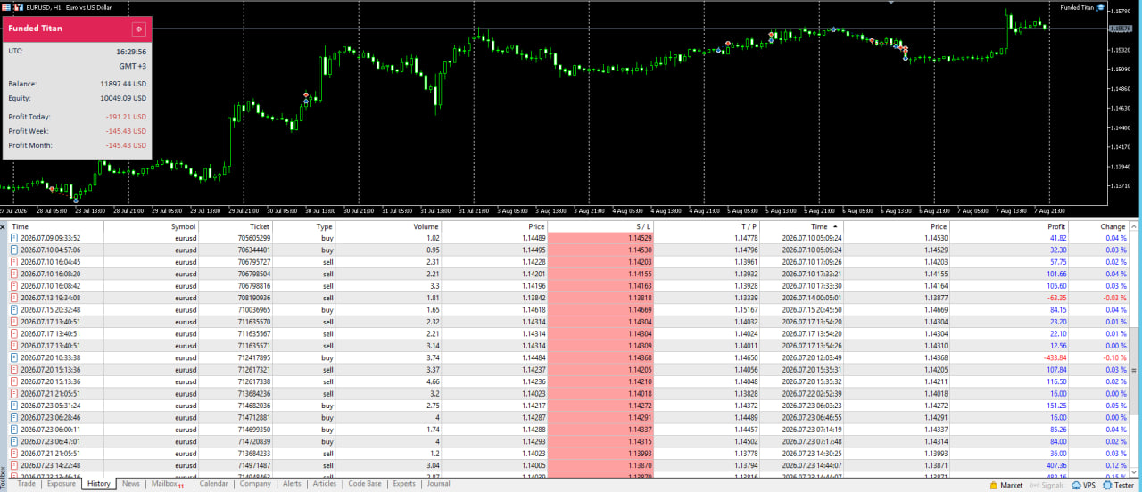Open the Experts tab
Image resolution: width=1142 pixels, height=492 pixels.
(404, 484)
